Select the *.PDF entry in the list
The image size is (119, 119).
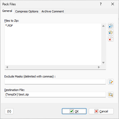click(x=9, y=26)
